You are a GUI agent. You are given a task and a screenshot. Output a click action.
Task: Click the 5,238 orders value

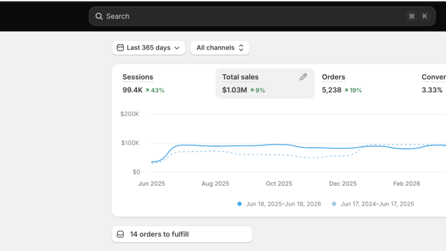coord(331,90)
